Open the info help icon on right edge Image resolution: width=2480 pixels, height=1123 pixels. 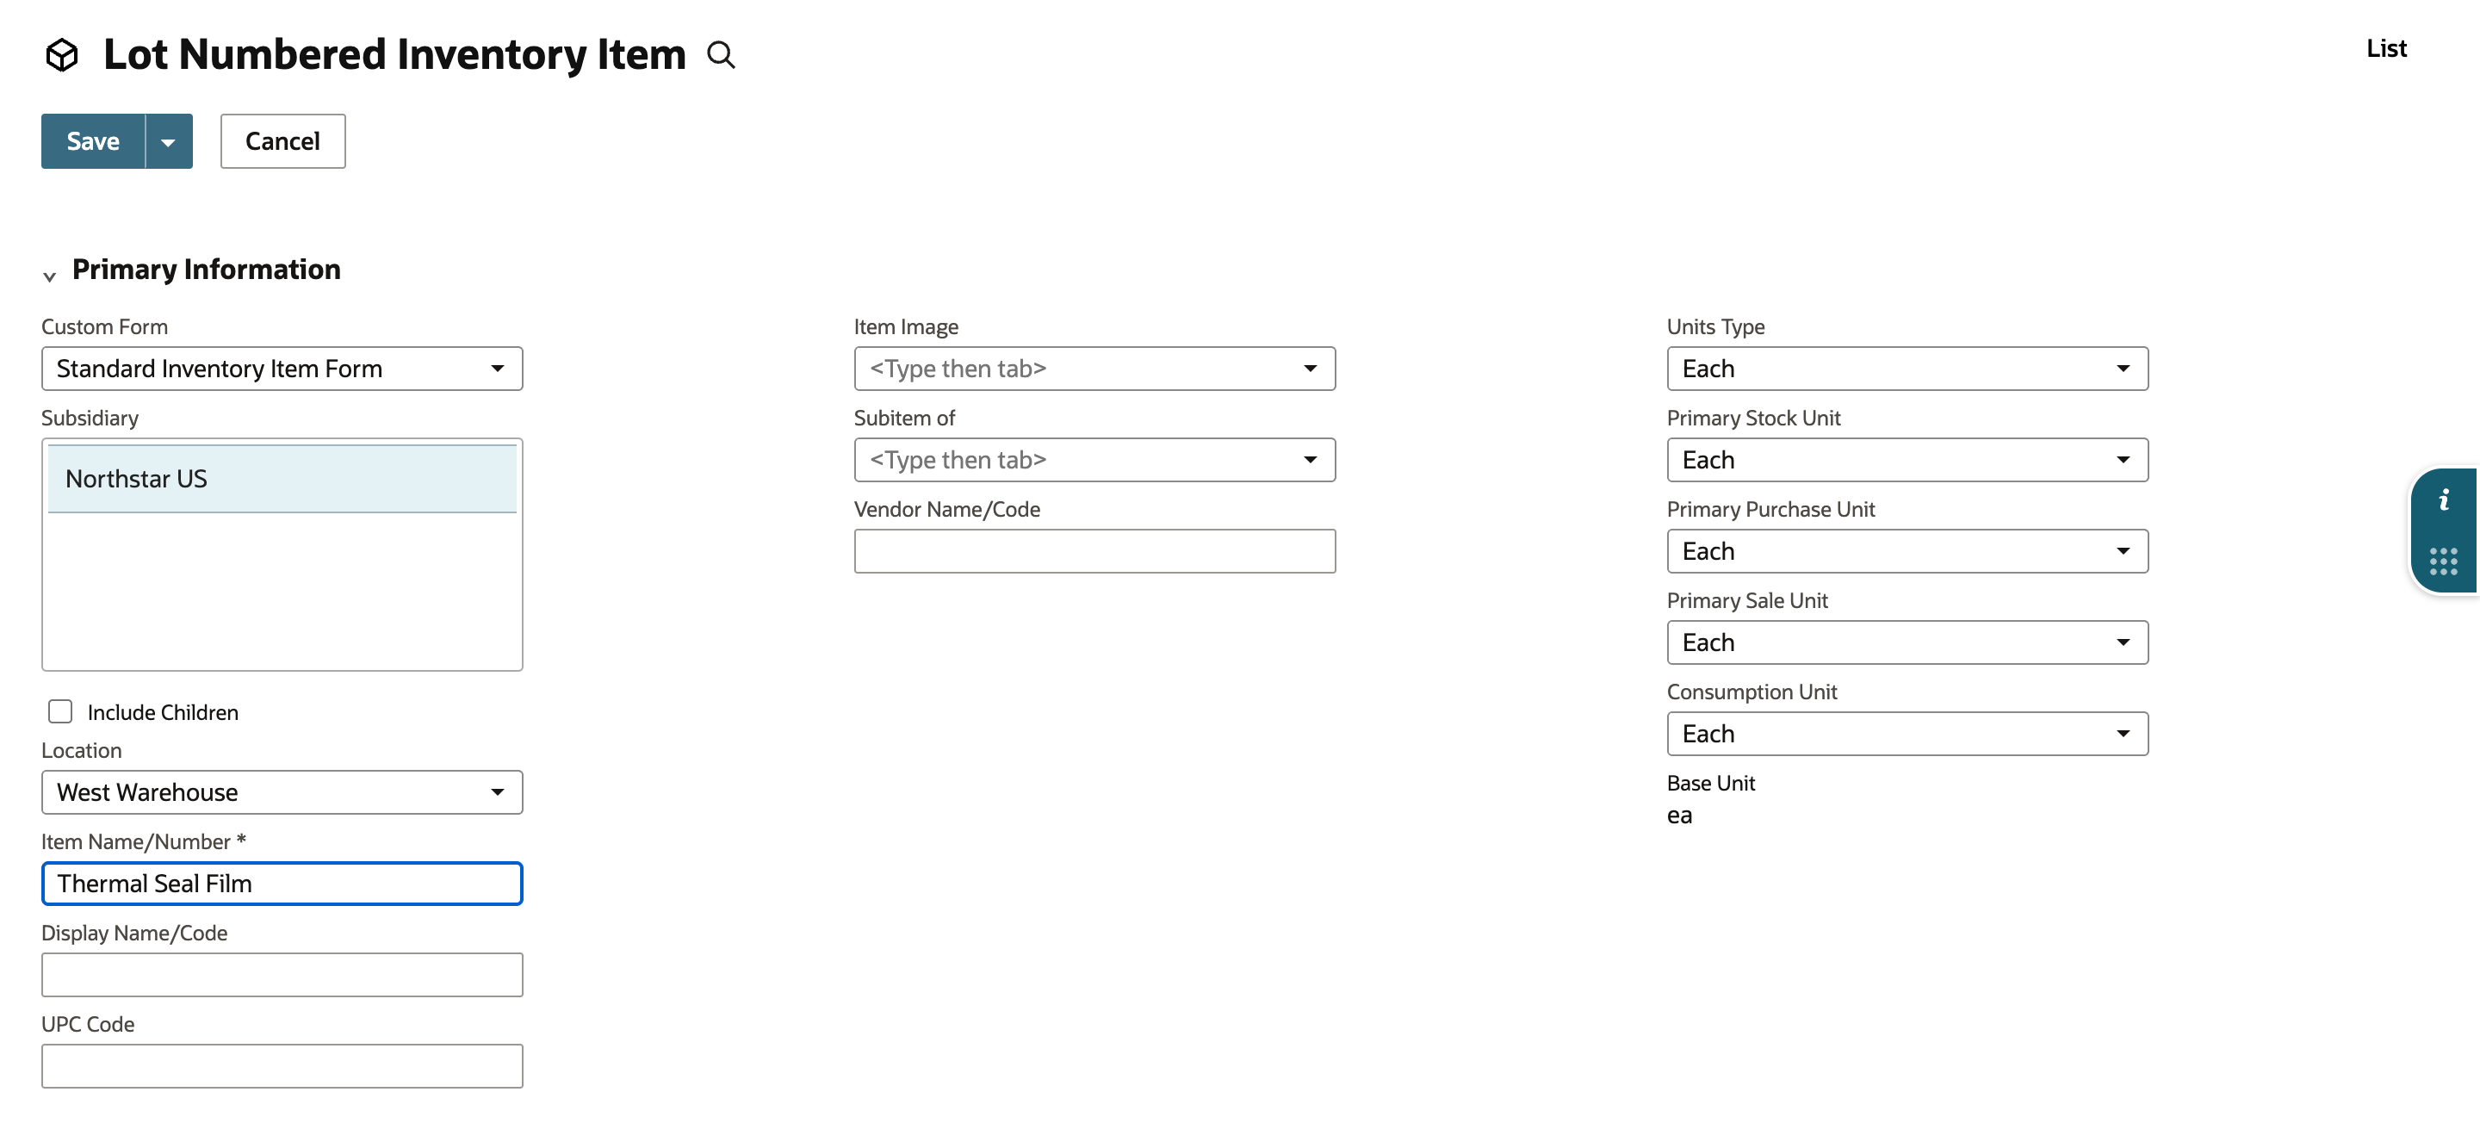pos(2444,499)
